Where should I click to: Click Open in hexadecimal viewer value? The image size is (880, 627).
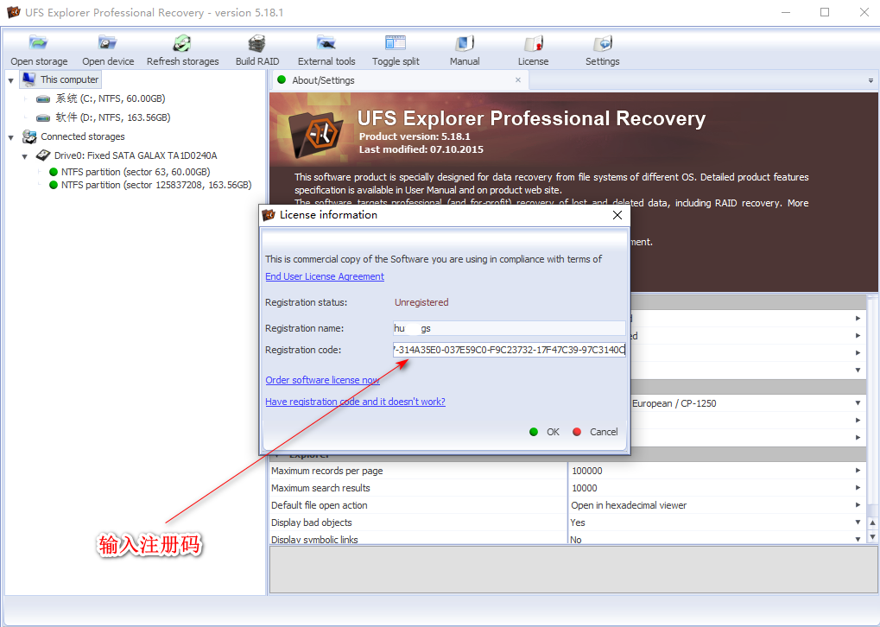tap(630, 505)
